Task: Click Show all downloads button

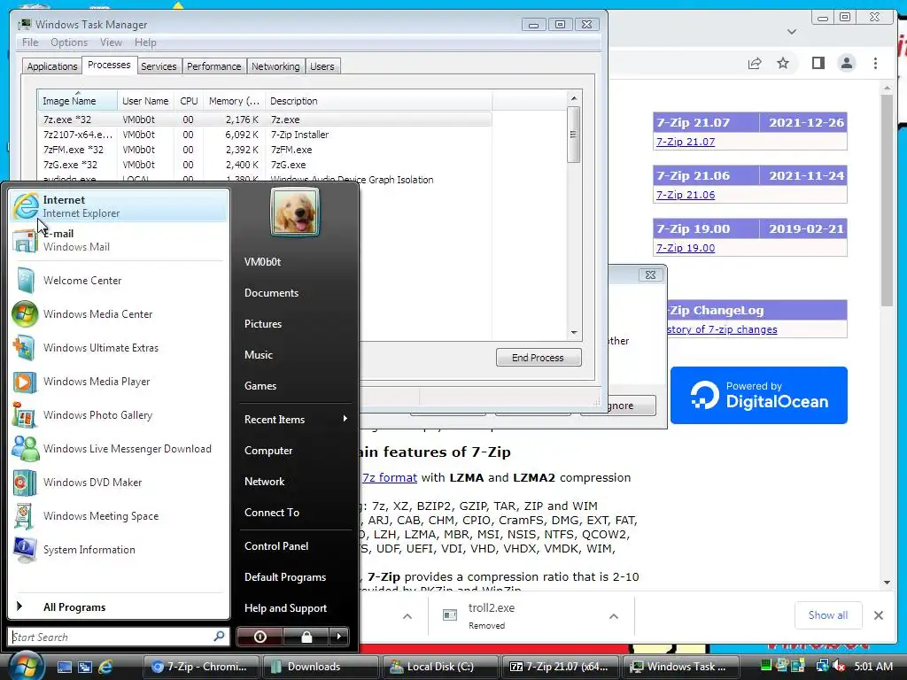Action: click(828, 615)
